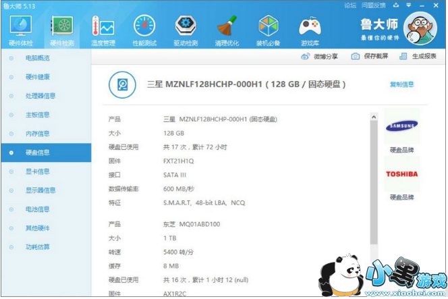Click 硬盘品牌 label under Samsung logo
Viewport: 448px width, 299px height.
pos(401,150)
